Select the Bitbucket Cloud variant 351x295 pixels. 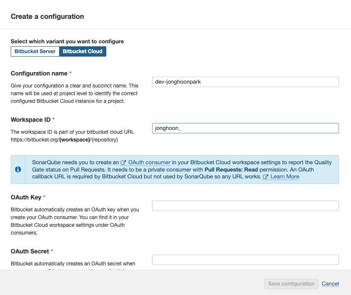83,51
